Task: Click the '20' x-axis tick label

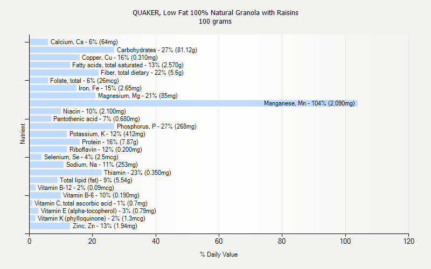Action: point(92,241)
